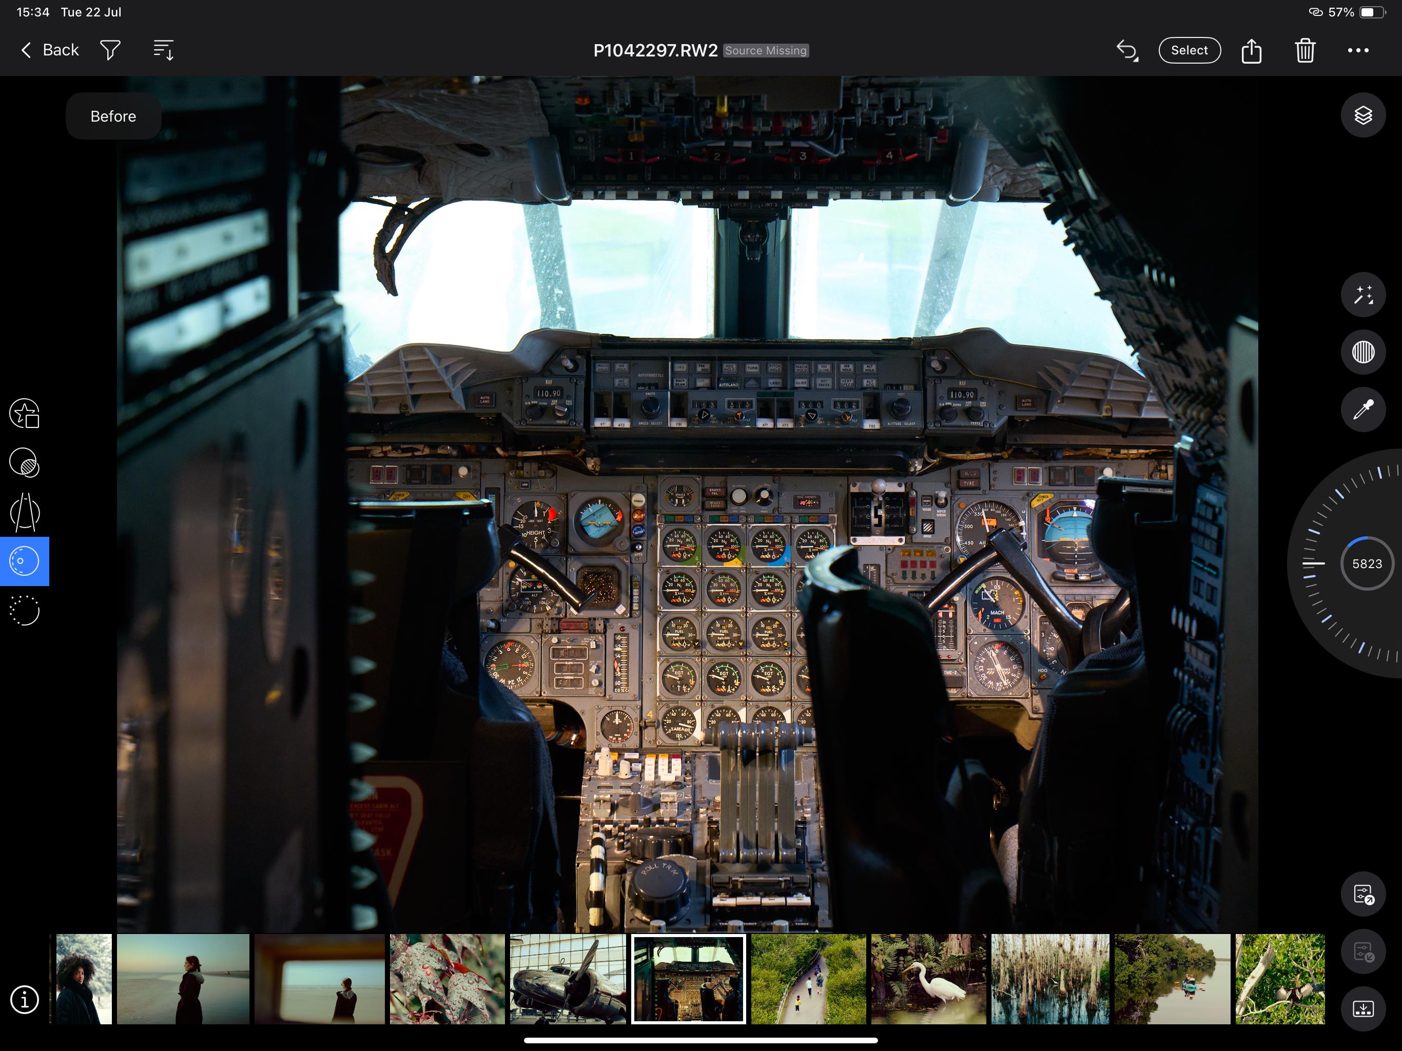Screen dimensions: 1402x1051
Task: Tap the Source Missing badge
Action: [766, 51]
